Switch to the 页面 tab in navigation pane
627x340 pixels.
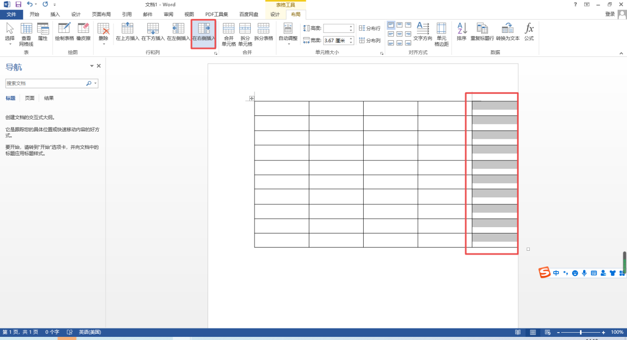30,98
